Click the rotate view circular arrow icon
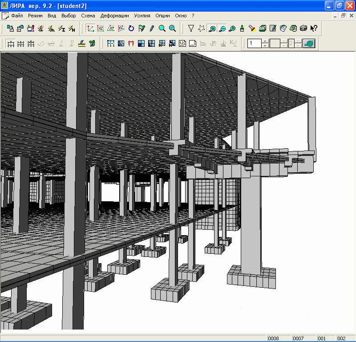Screen dimensions: 356x342 point(131,28)
